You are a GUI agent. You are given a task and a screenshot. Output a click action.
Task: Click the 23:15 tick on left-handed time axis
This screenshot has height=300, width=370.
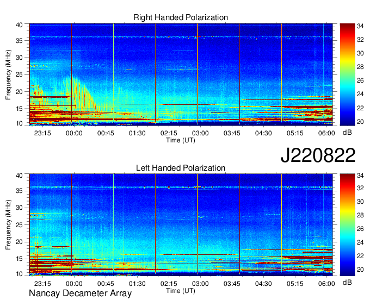(42, 284)
